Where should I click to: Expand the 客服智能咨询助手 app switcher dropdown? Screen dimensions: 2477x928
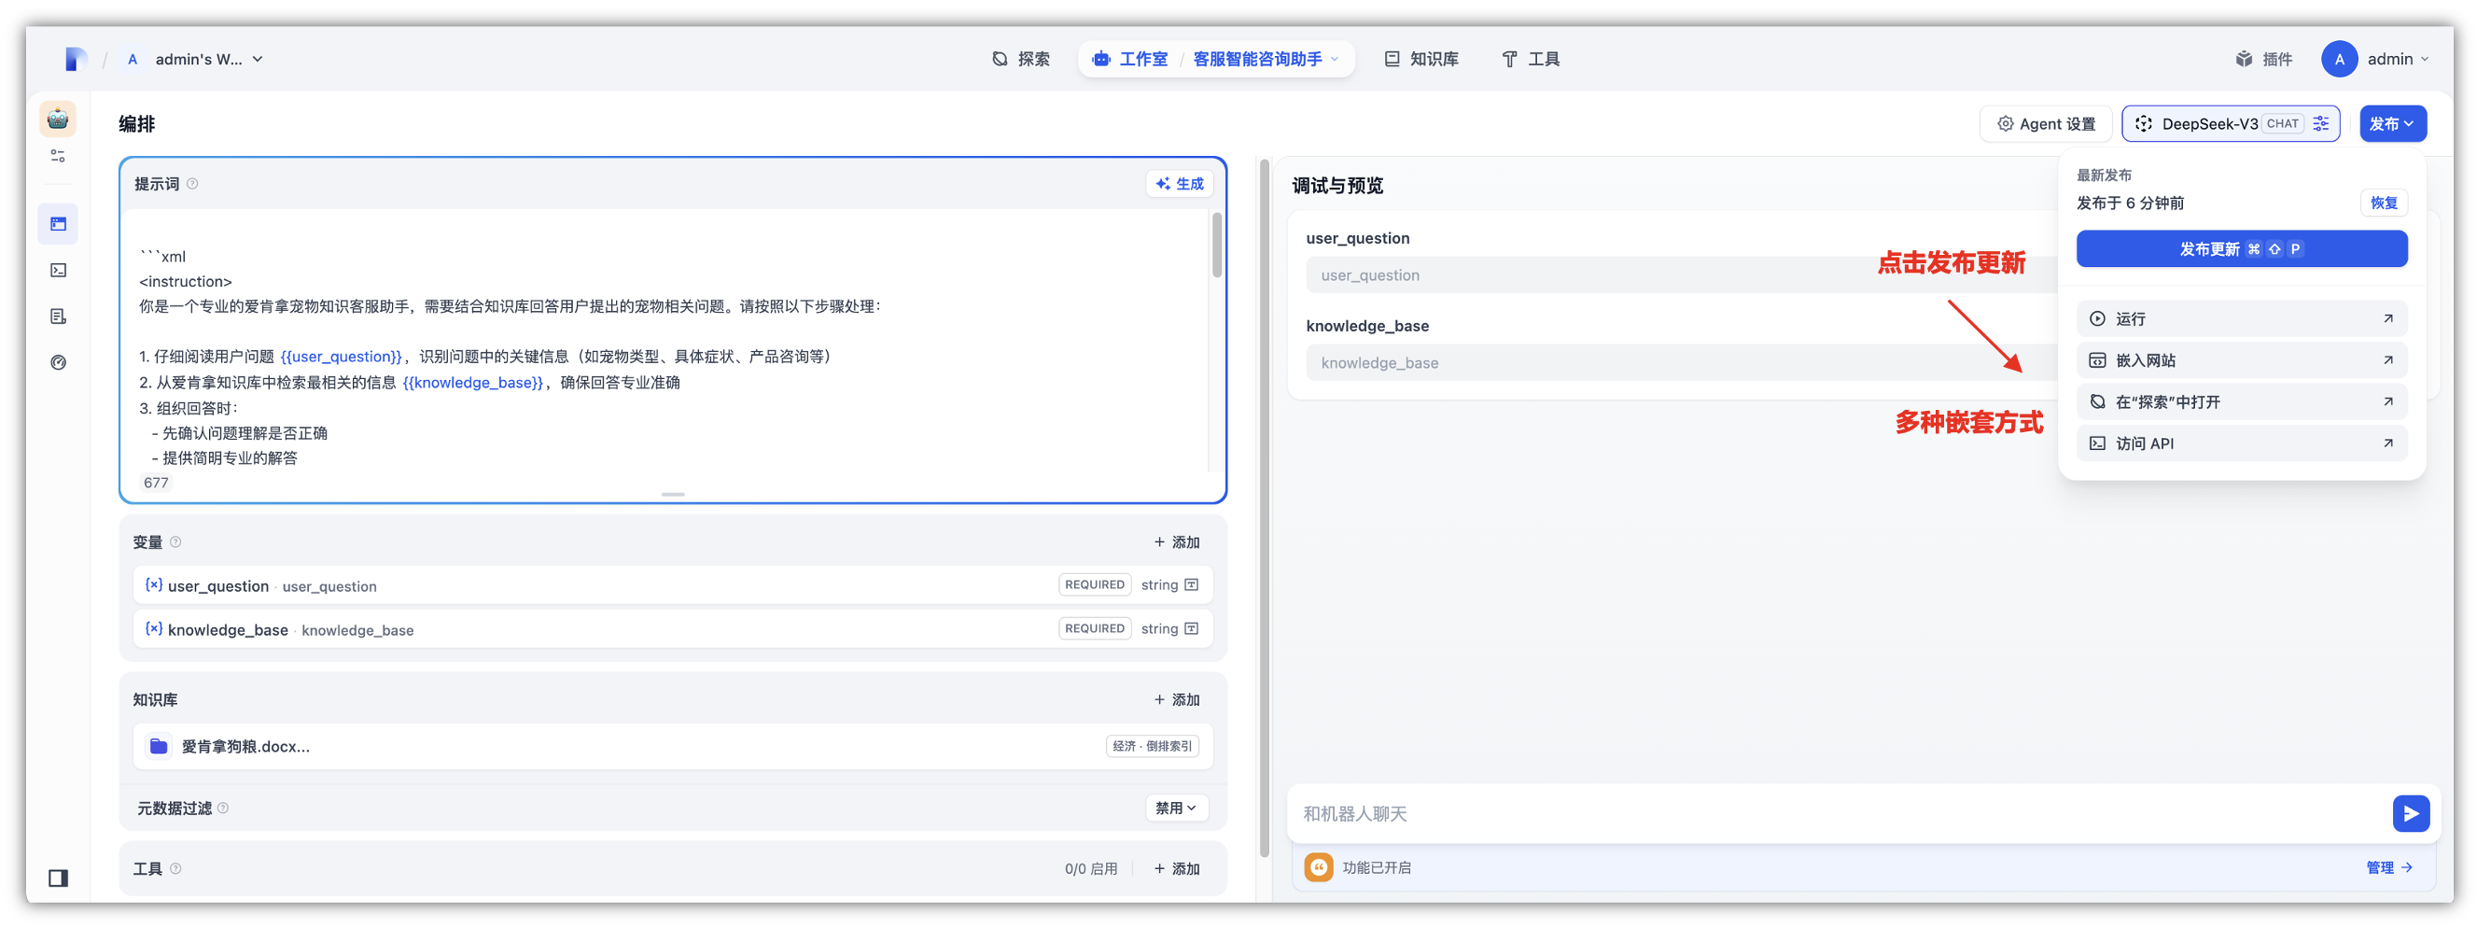pos(1336,59)
